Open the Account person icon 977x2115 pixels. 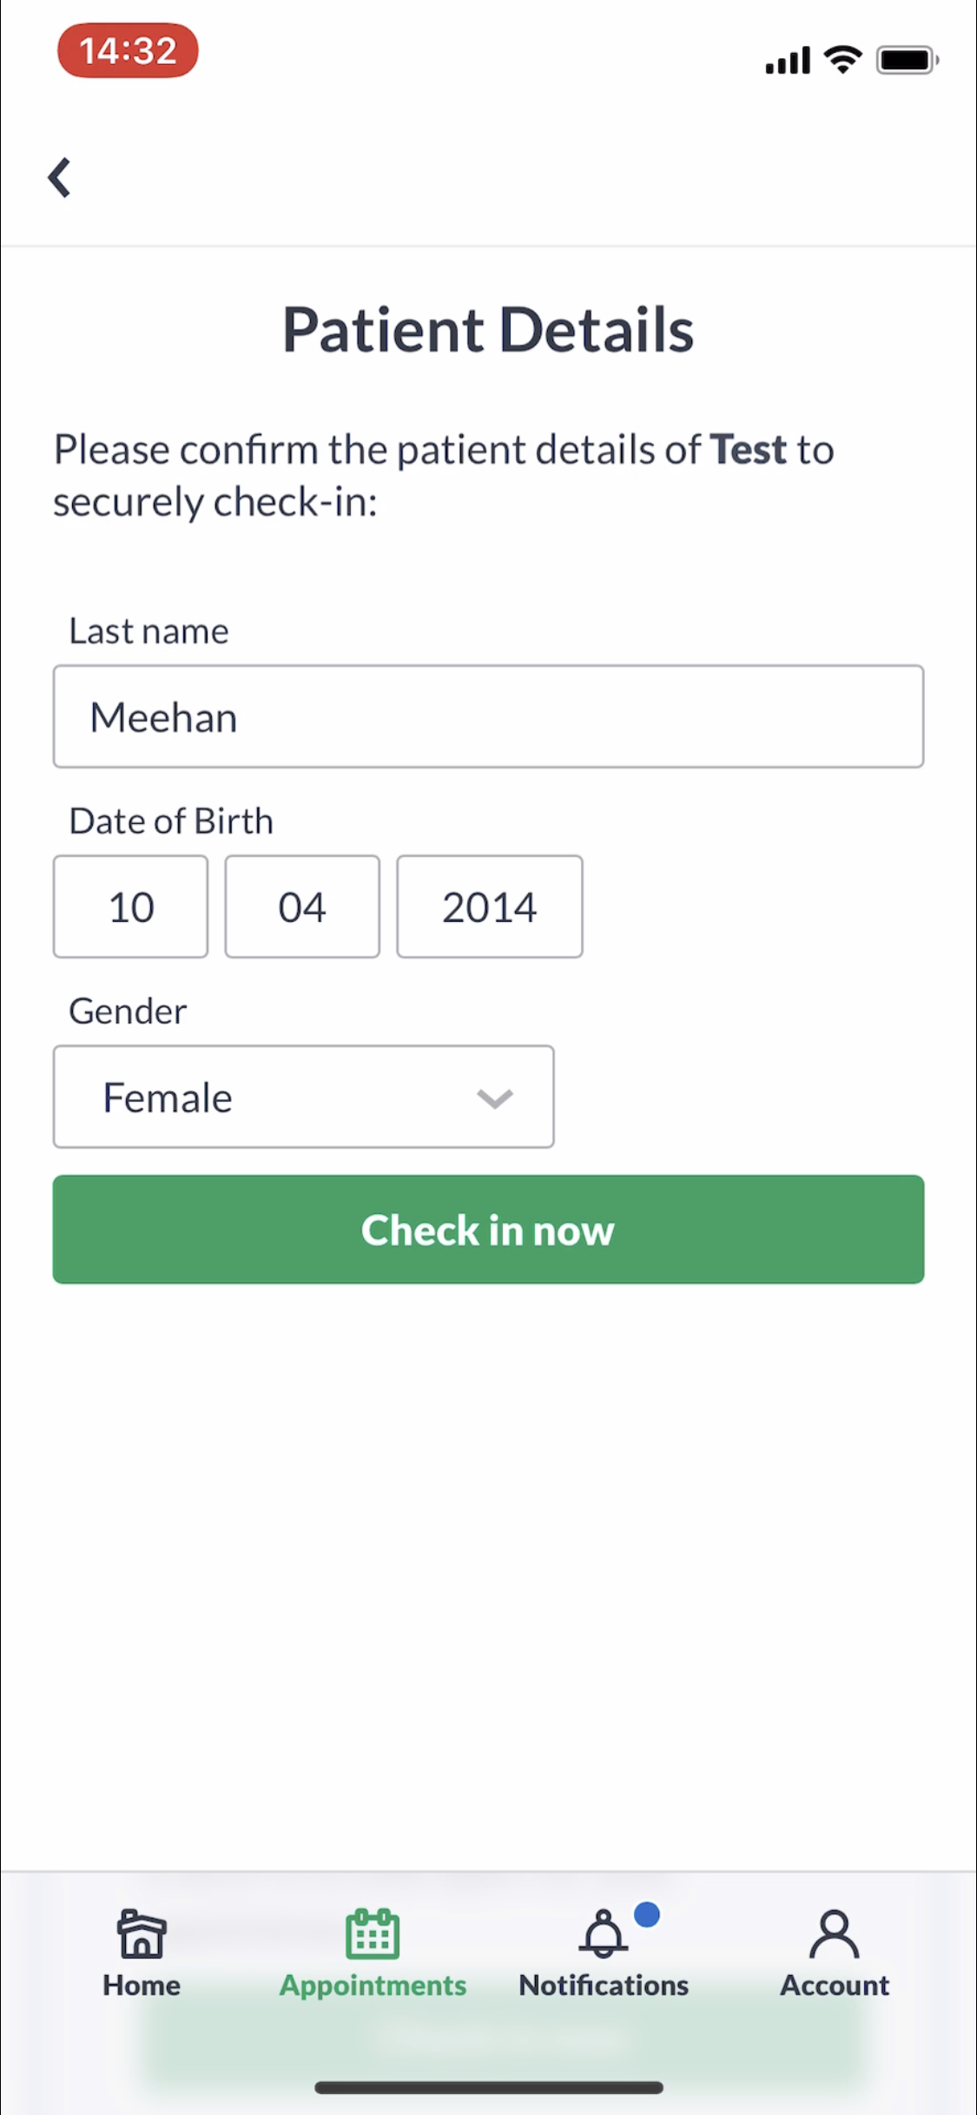pos(835,1934)
